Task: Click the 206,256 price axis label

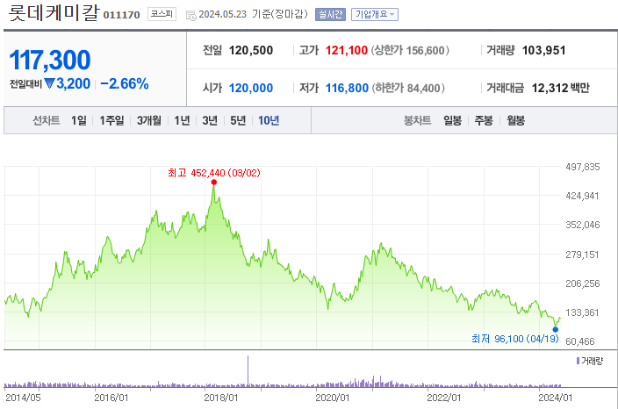Action: [x=583, y=283]
